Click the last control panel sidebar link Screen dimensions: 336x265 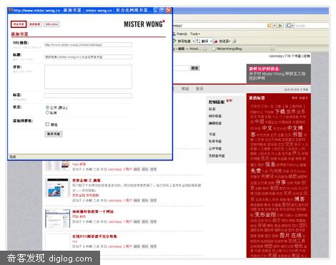(x=217, y=155)
